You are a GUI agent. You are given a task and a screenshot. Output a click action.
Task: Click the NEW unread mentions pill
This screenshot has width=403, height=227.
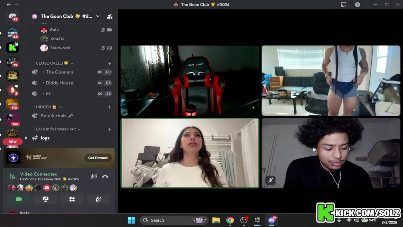click(x=13, y=142)
